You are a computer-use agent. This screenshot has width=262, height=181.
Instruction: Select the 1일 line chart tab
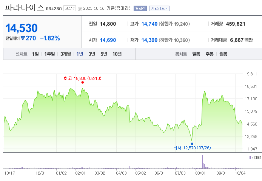(x=35, y=54)
